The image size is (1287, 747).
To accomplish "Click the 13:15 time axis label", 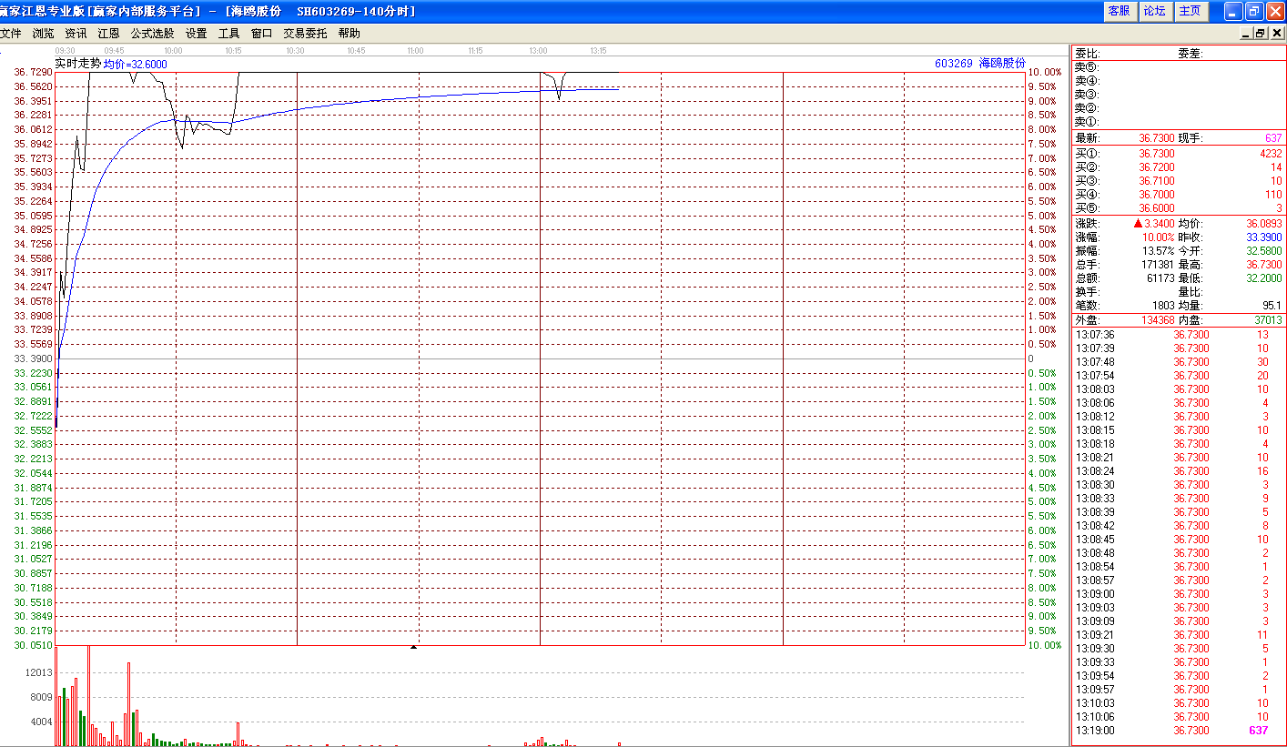I will coord(598,51).
